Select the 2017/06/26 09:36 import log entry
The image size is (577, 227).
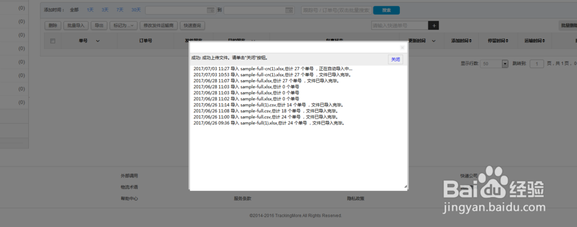269,123
